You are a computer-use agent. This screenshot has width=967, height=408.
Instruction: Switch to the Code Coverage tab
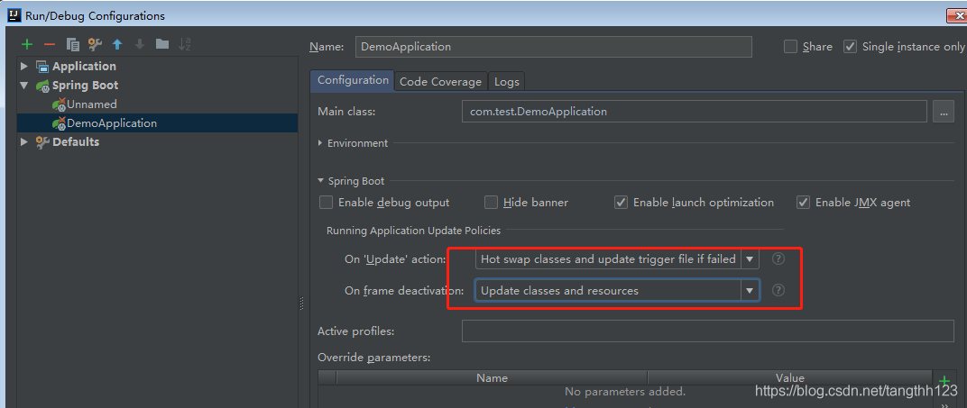point(440,81)
